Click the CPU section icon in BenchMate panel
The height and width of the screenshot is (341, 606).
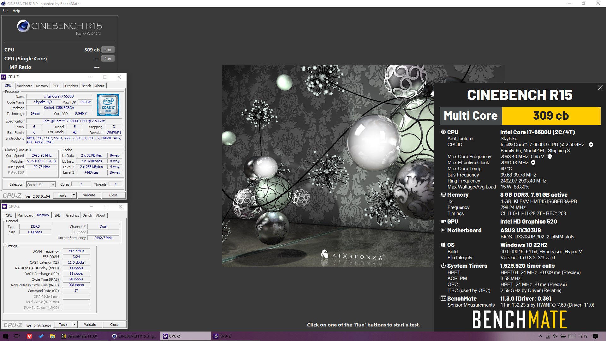pos(443,132)
